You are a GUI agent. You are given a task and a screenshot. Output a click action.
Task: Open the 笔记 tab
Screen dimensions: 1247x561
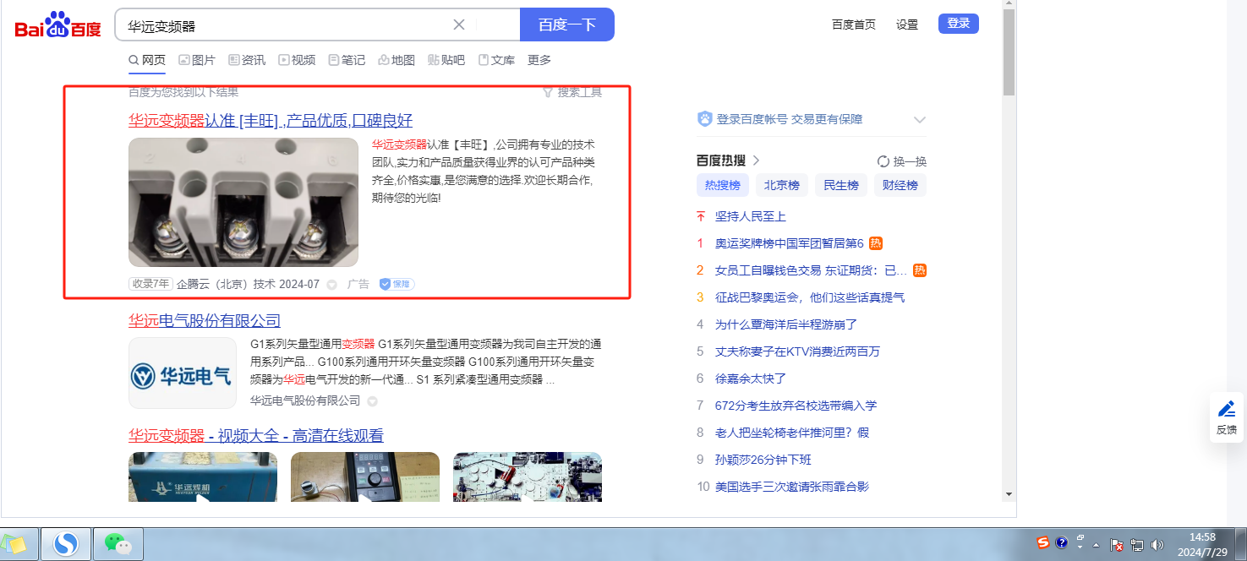tap(347, 60)
